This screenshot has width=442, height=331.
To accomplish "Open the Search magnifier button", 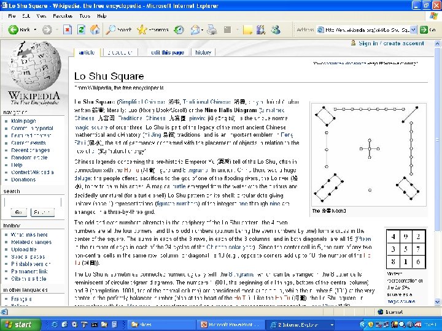I will pyautogui.click(x=118, y=29).
